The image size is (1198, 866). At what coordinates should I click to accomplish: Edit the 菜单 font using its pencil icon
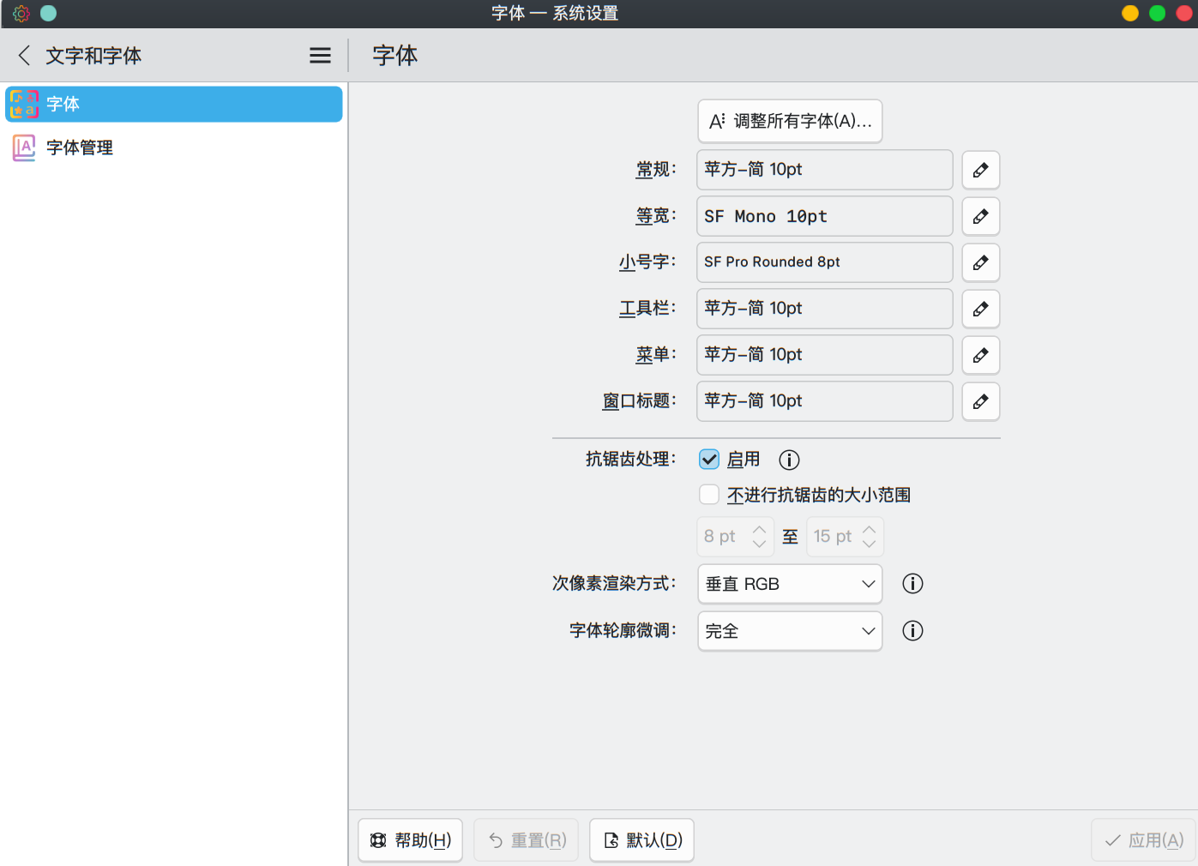980,355
